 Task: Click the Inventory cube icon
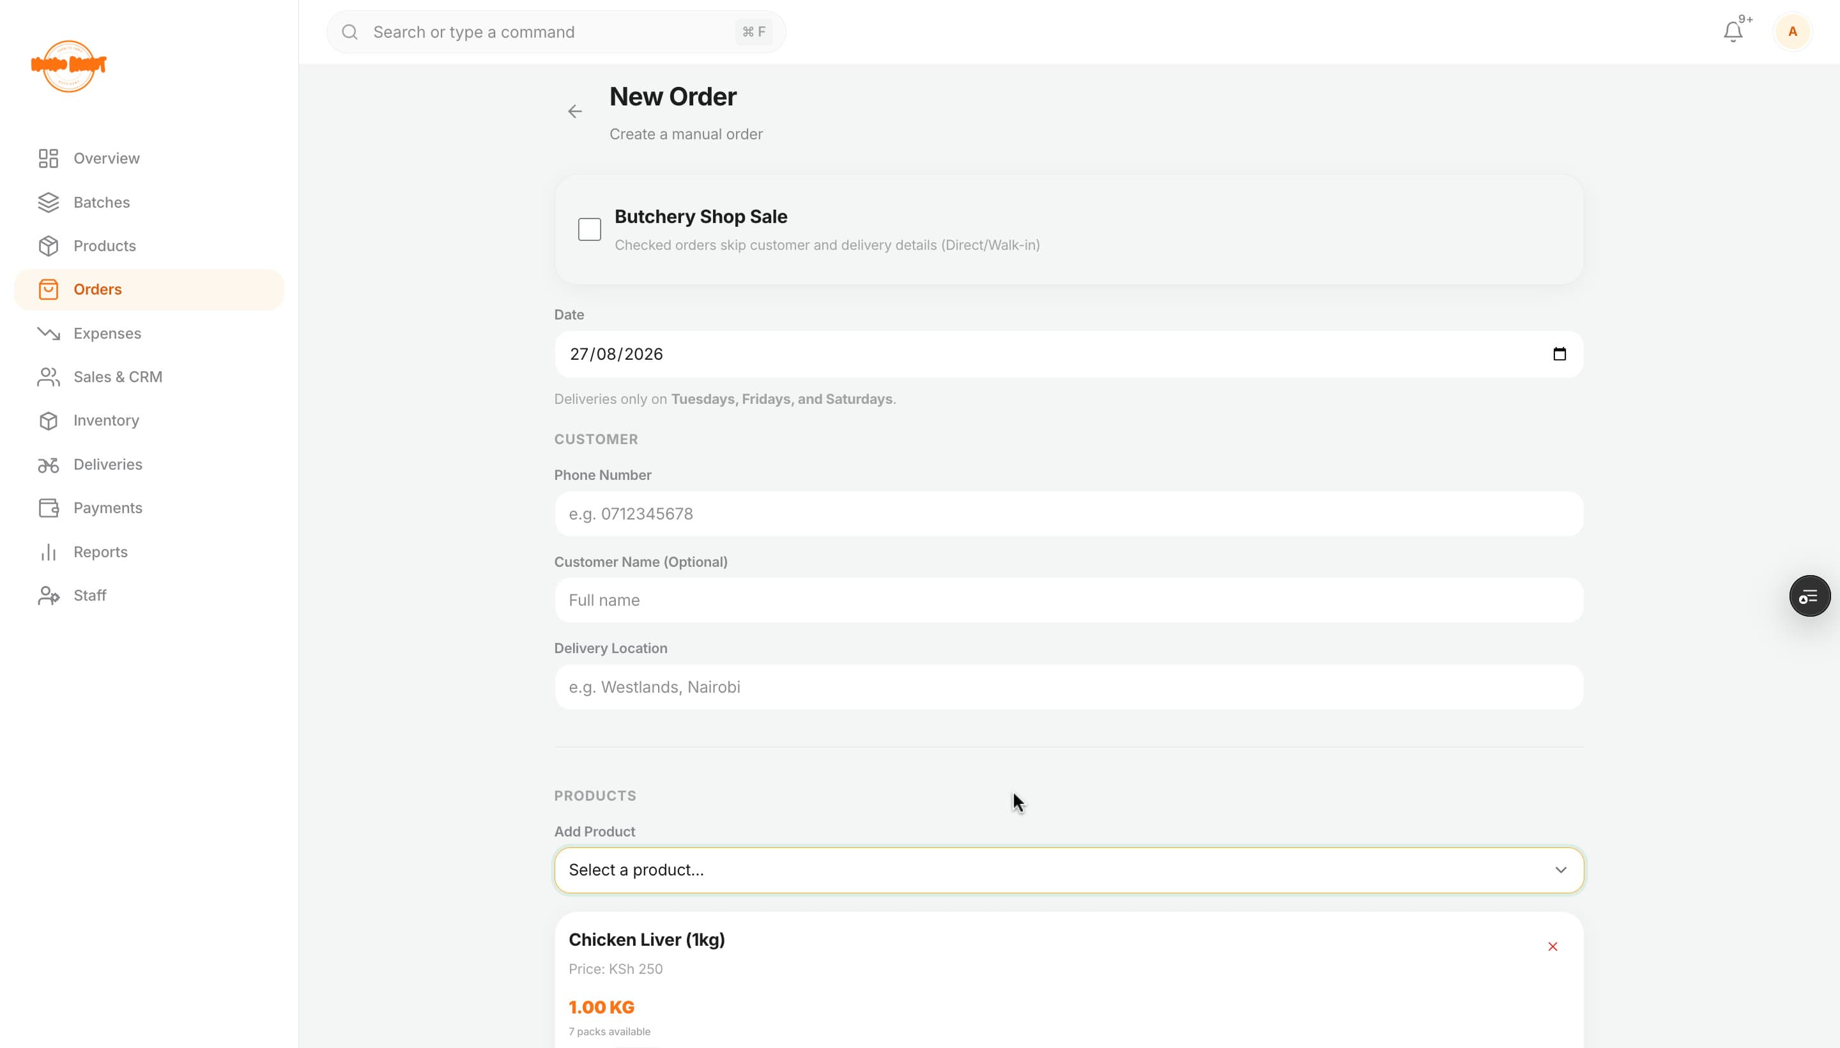[x=48, y=420]
